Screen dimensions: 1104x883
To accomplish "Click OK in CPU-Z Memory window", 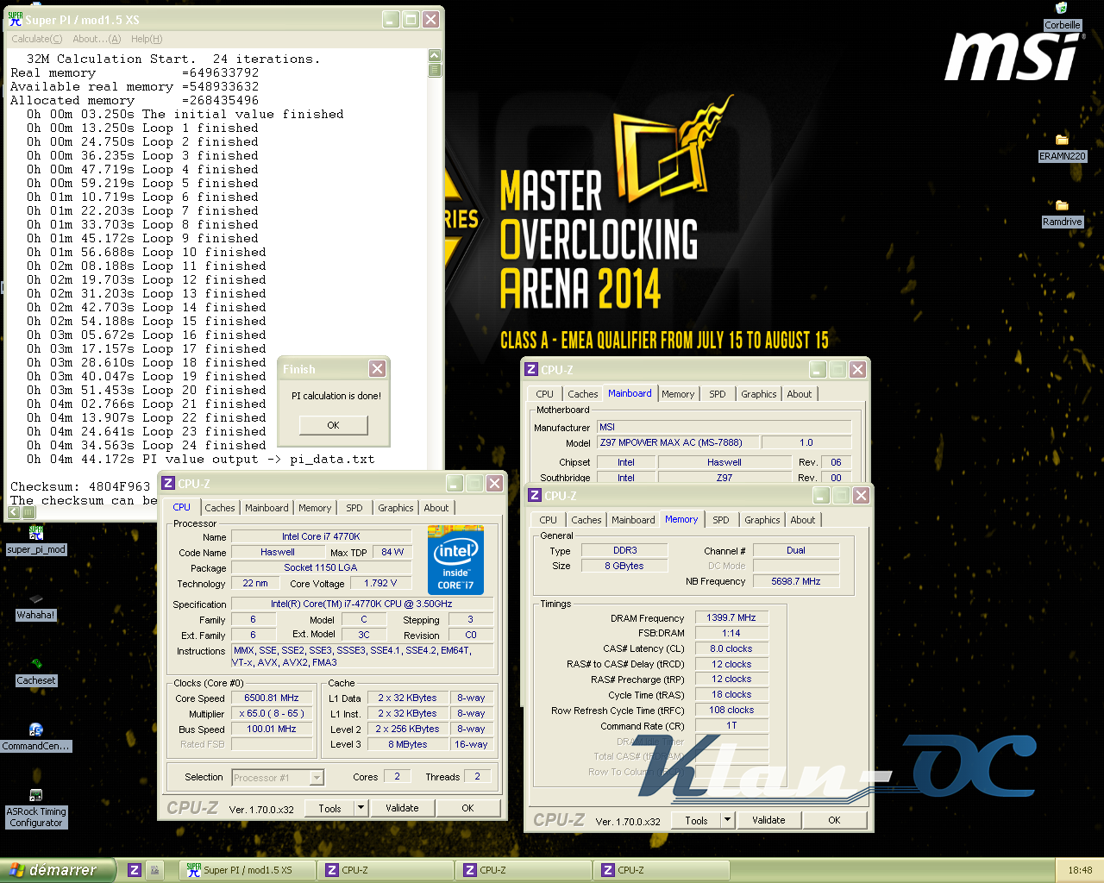I will pos(834,820).
